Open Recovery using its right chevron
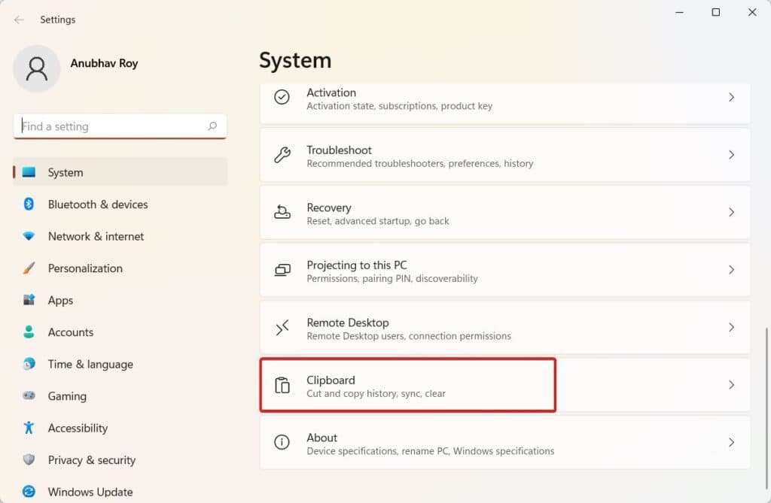771x503 pixels. click(x=730, y=213)
